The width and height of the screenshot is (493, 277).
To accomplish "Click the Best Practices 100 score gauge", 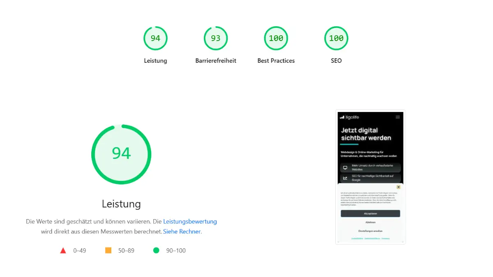I will [276, 38].
